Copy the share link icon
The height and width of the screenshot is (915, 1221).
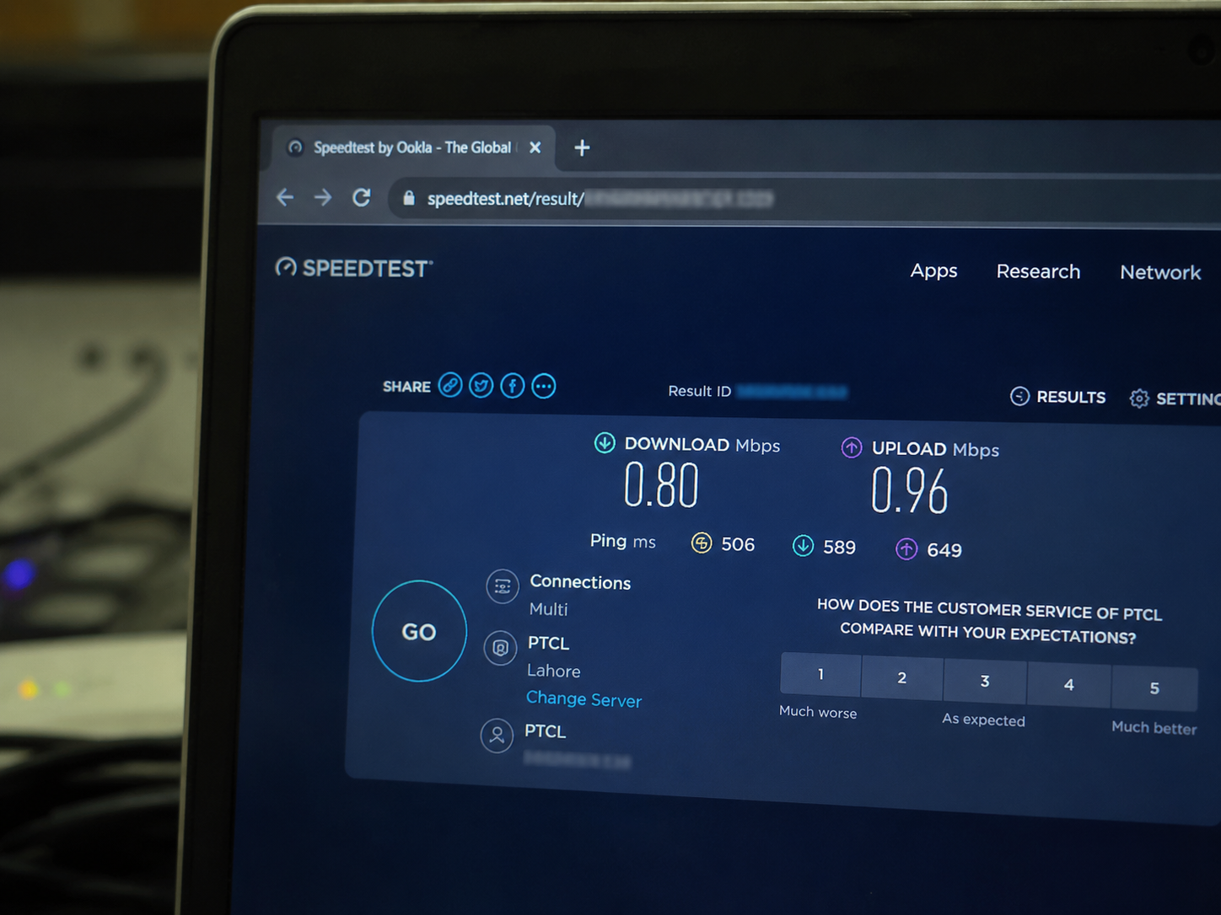(450, 385)
